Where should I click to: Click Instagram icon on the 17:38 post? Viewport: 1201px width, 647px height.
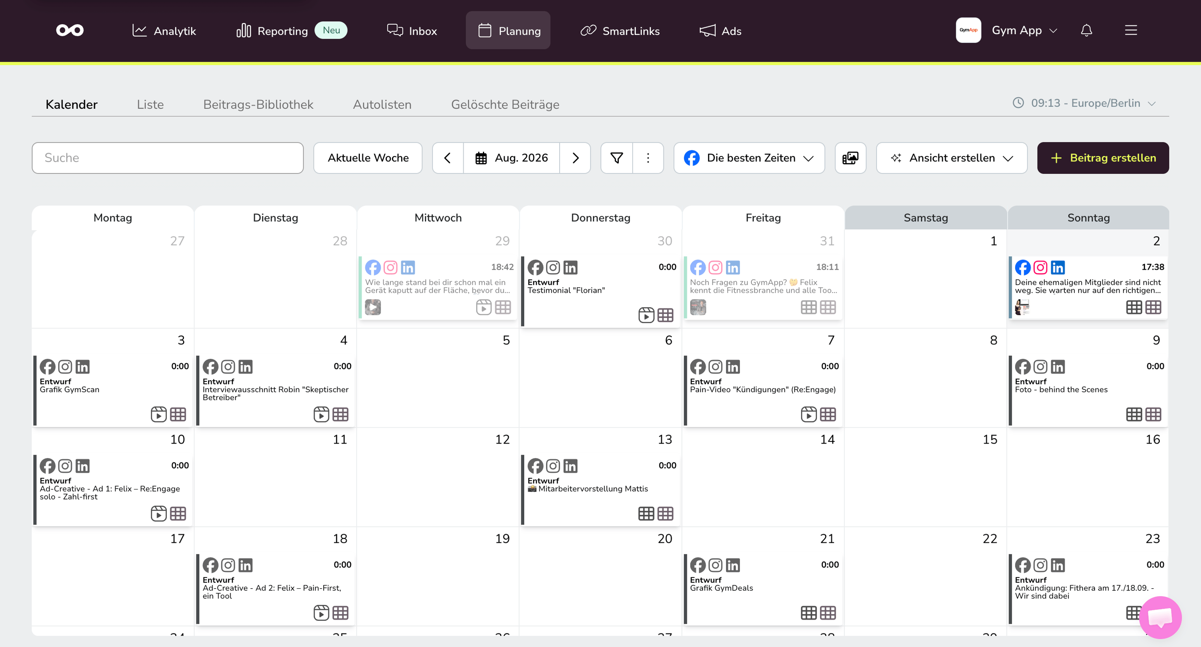1040,268
